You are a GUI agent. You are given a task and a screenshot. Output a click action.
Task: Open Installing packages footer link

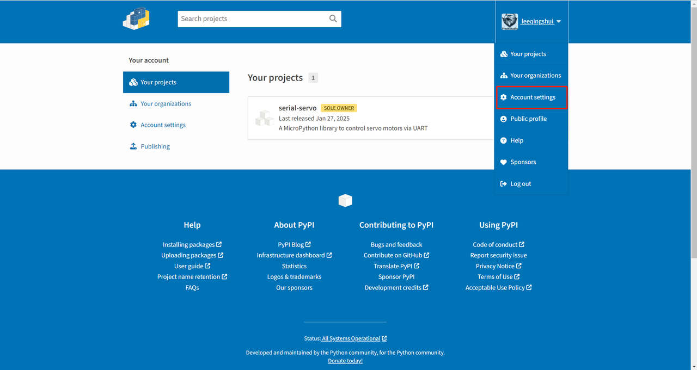tap(192, 244)
